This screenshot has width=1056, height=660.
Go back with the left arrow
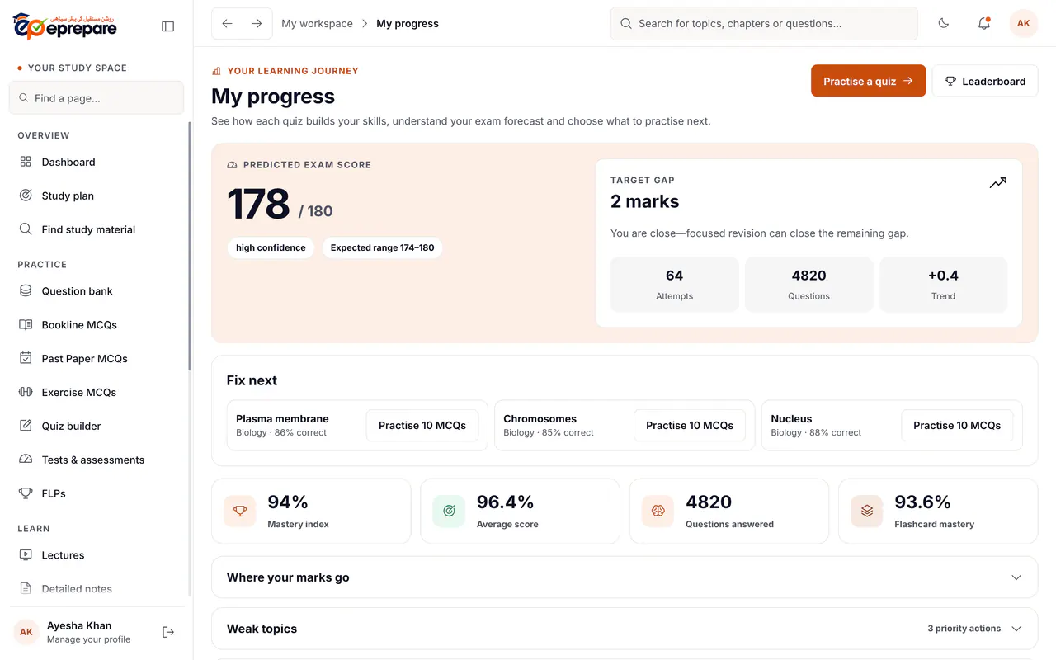(x=228, y=24)
